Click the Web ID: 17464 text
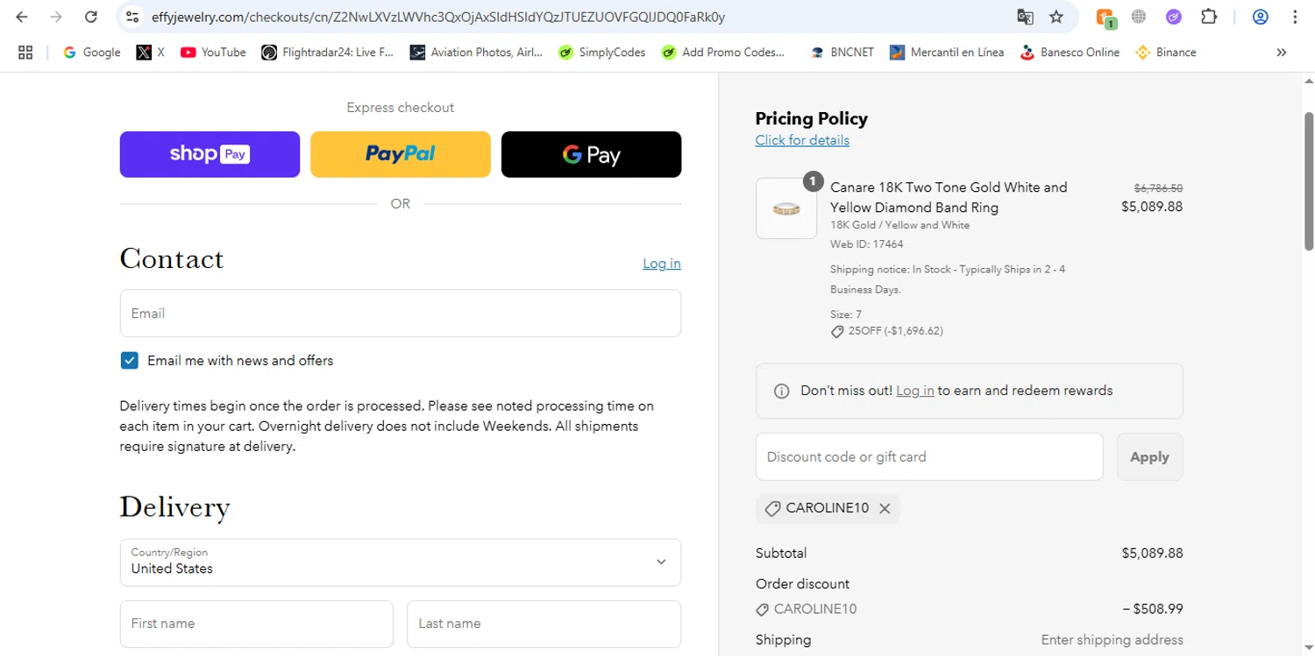The height and width of the screenshot is (656, 1315). coord(867,244)
